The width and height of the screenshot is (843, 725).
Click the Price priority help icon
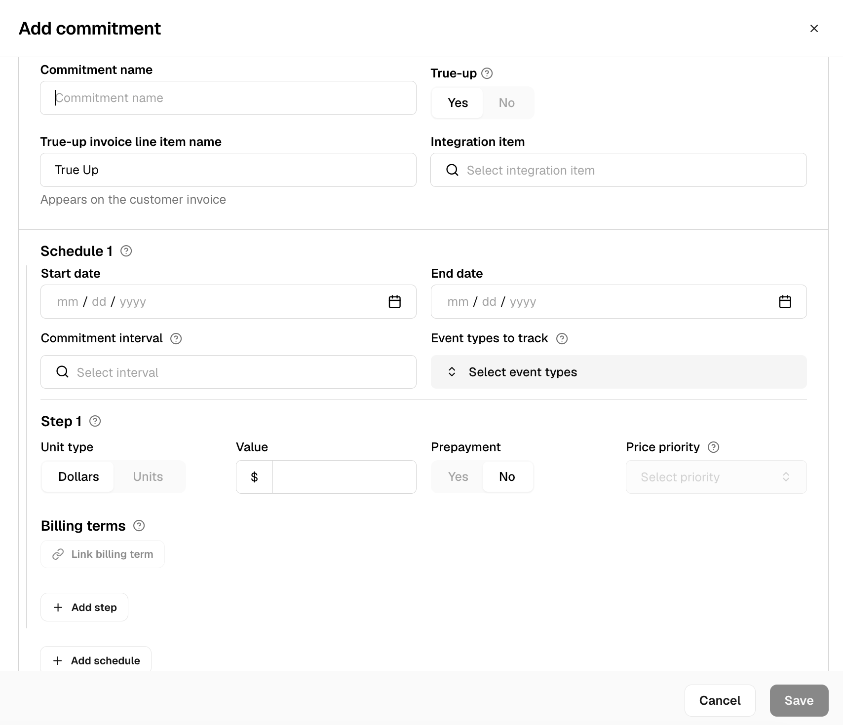[x=713, y=447]
